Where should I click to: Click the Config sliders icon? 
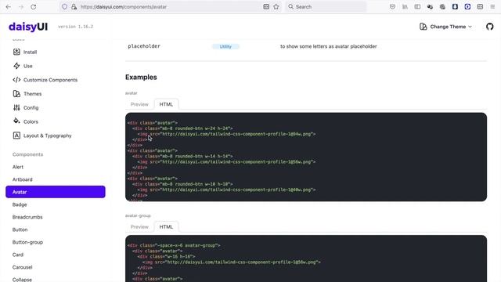16,108
